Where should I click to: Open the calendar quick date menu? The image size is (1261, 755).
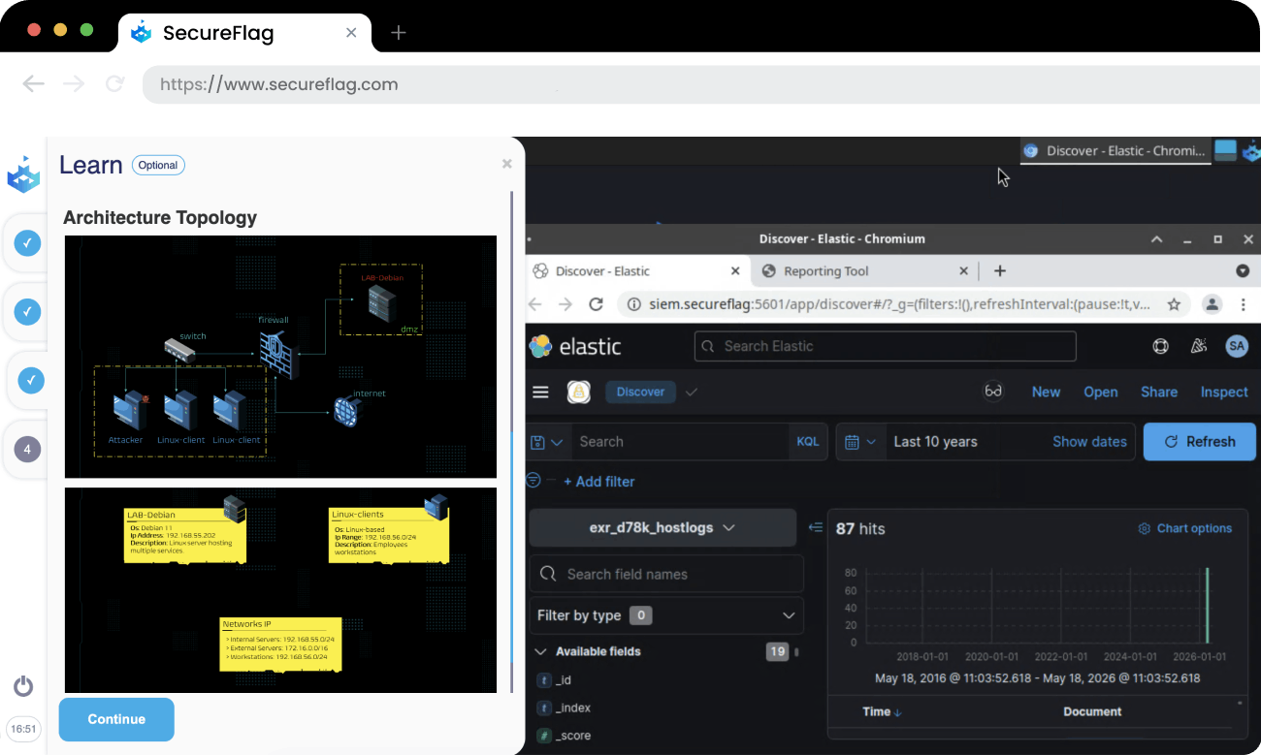click(860, 442)
